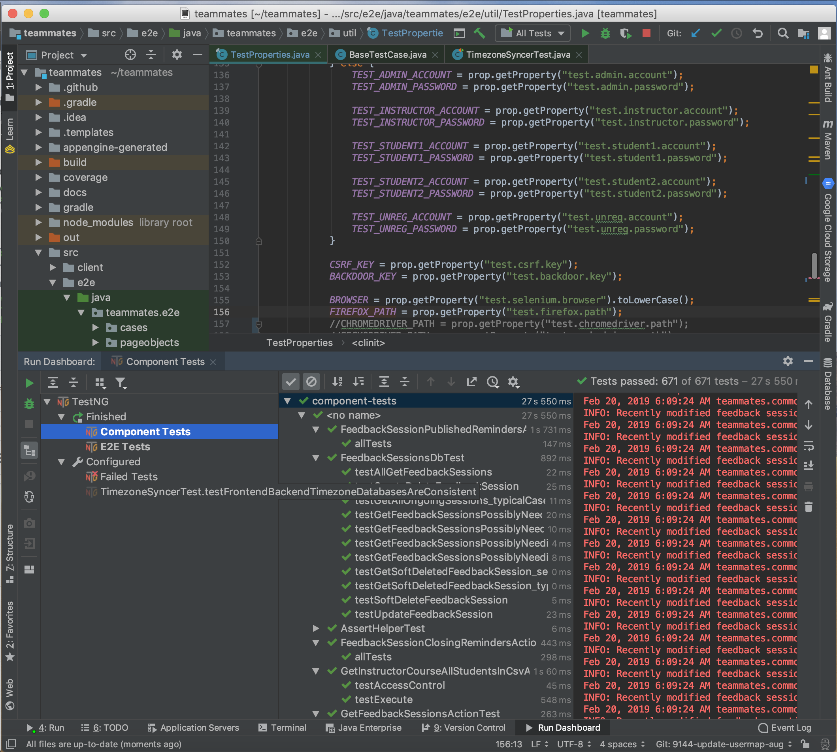The width and height of the screenshot is (837, 752).
Task: Run with coverage shield icon
Action: [x=626, y=33]
